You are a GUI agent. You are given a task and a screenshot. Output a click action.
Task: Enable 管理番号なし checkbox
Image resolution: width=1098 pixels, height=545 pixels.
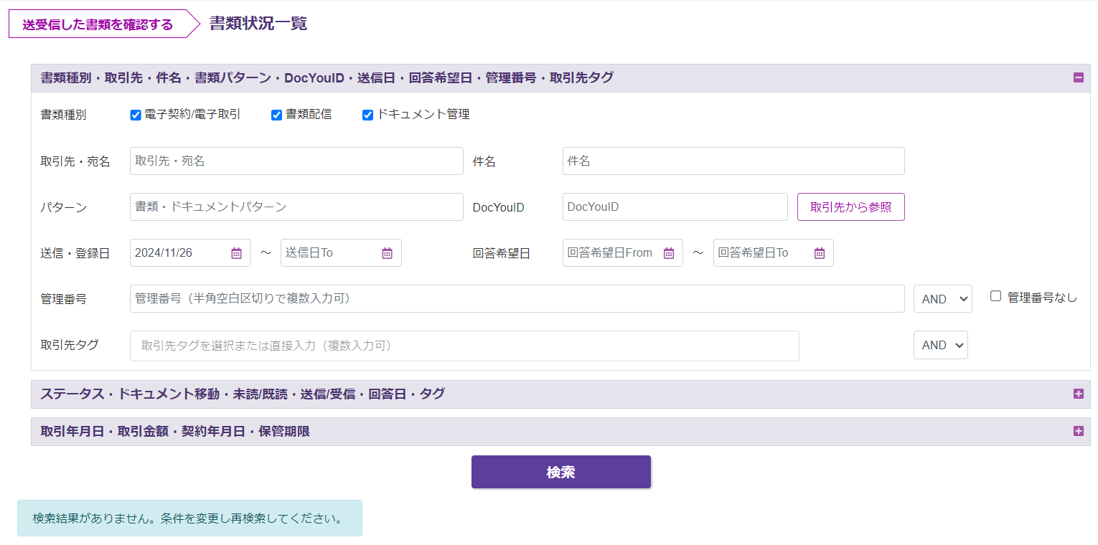point(995,296)
